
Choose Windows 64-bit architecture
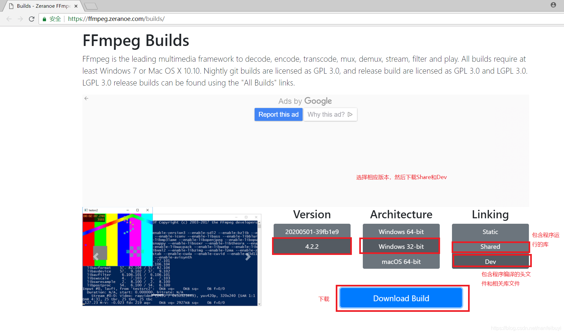tap(401, 231)
